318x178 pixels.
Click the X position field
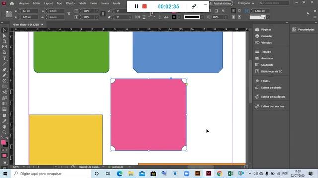tap(30, 11)
